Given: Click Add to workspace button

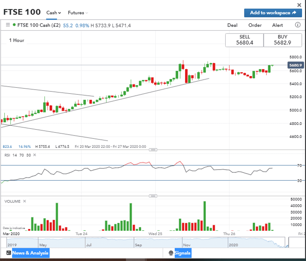Looking at the screenshot, I should (x=273, y=13).
